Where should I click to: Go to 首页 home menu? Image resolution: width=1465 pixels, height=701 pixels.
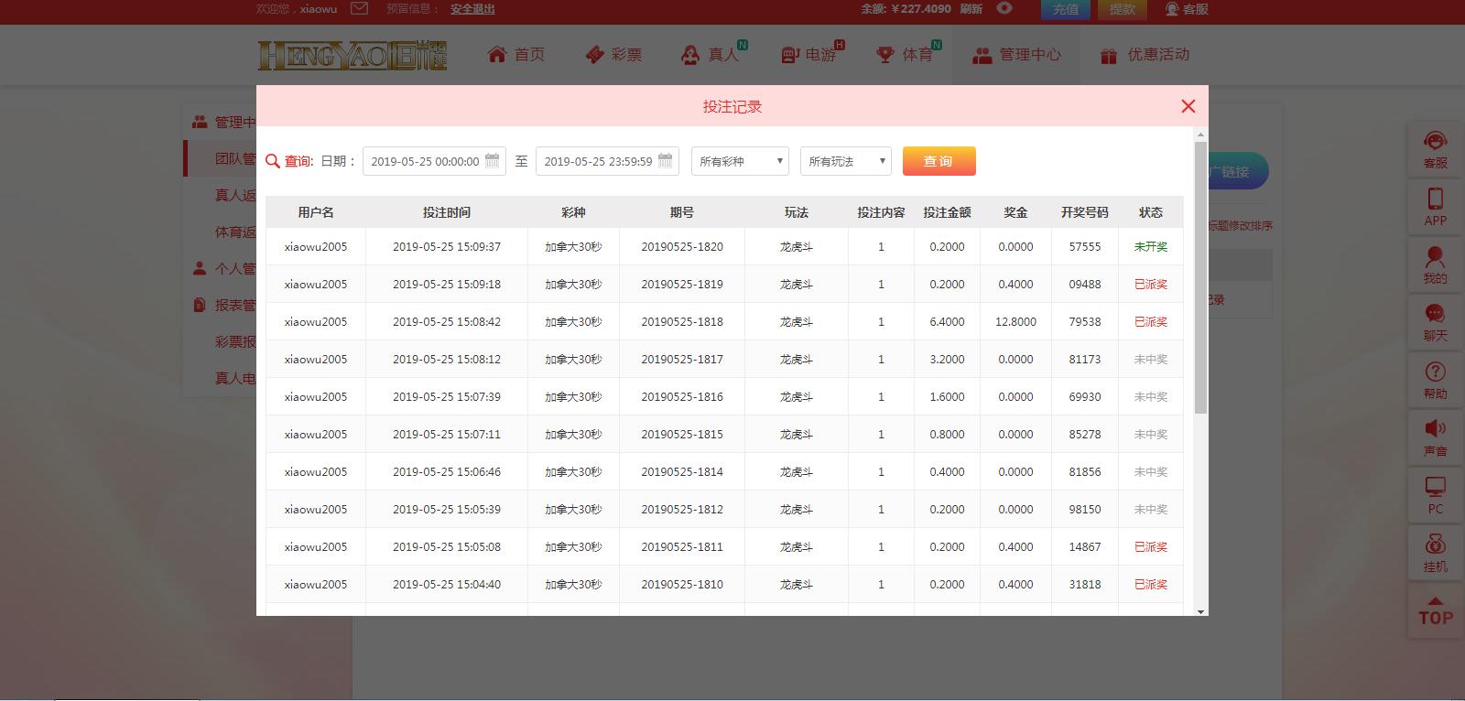point(516,55)
